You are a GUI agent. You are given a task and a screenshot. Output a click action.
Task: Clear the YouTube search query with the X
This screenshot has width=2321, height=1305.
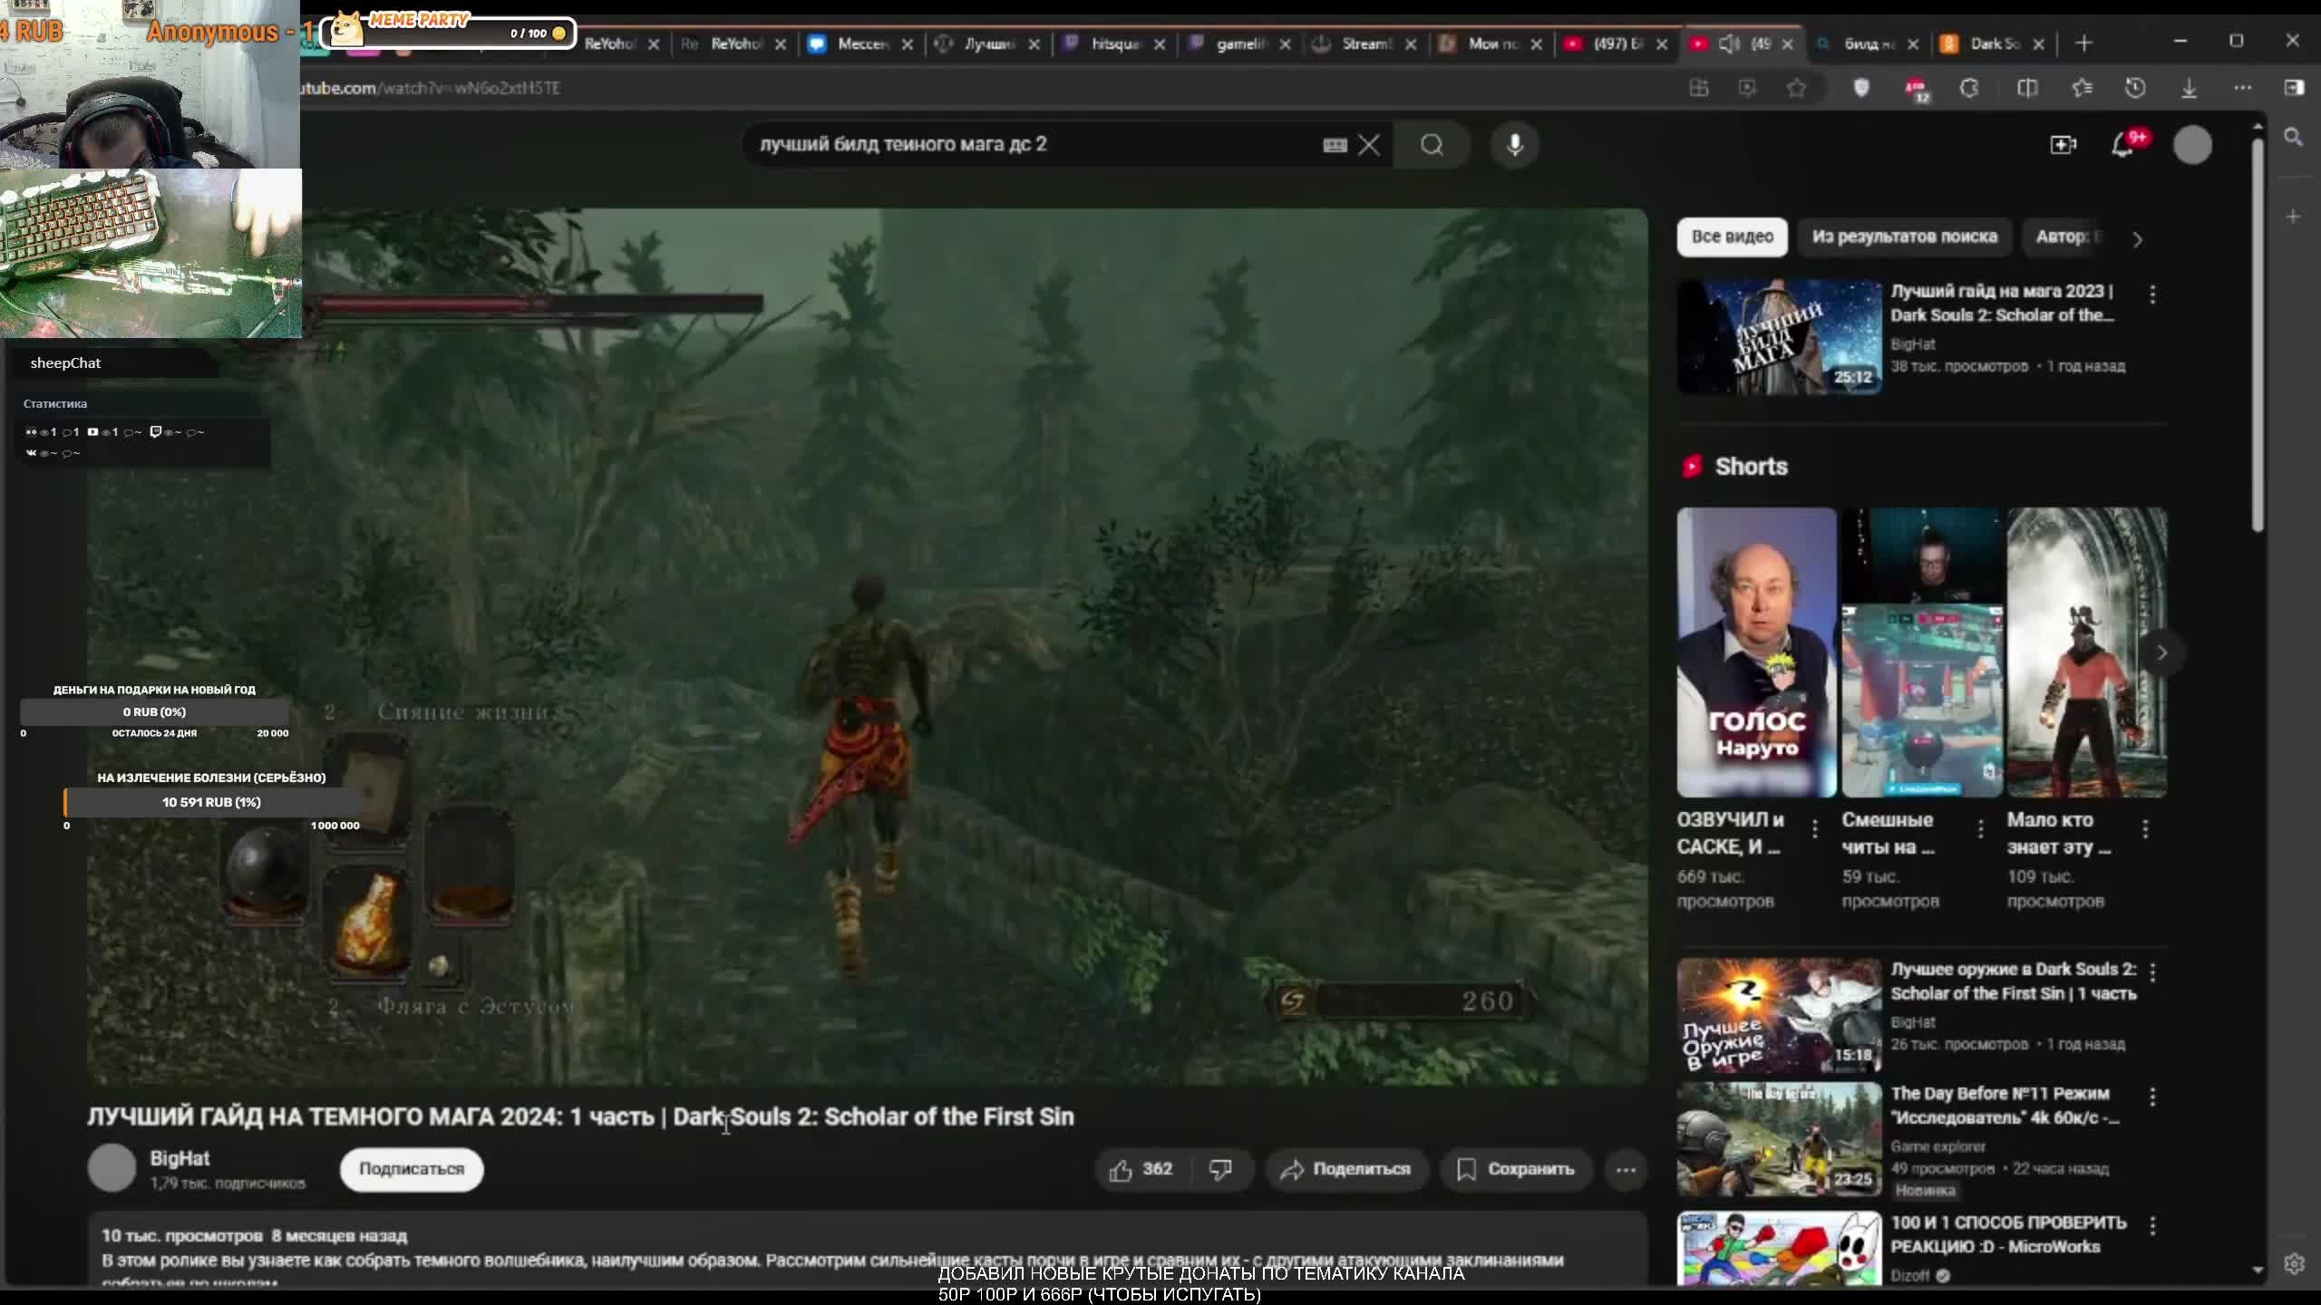coord(1369,145)
